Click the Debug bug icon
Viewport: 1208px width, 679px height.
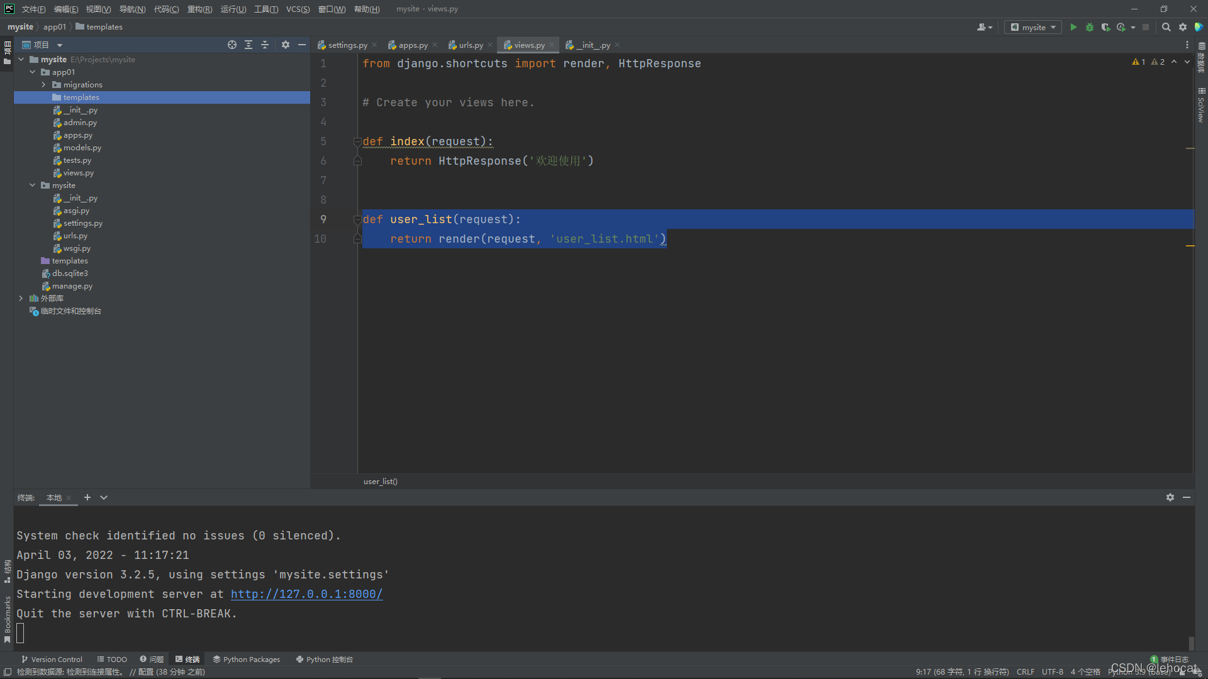pyautogui.click(x=1090, y=27)
